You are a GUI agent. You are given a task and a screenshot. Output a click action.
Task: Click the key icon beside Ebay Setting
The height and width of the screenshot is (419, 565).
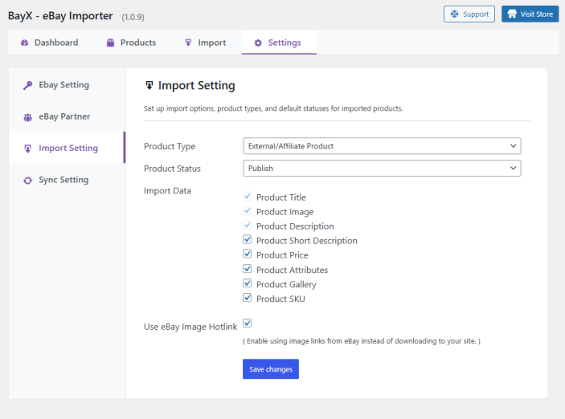tap(27, 85)
